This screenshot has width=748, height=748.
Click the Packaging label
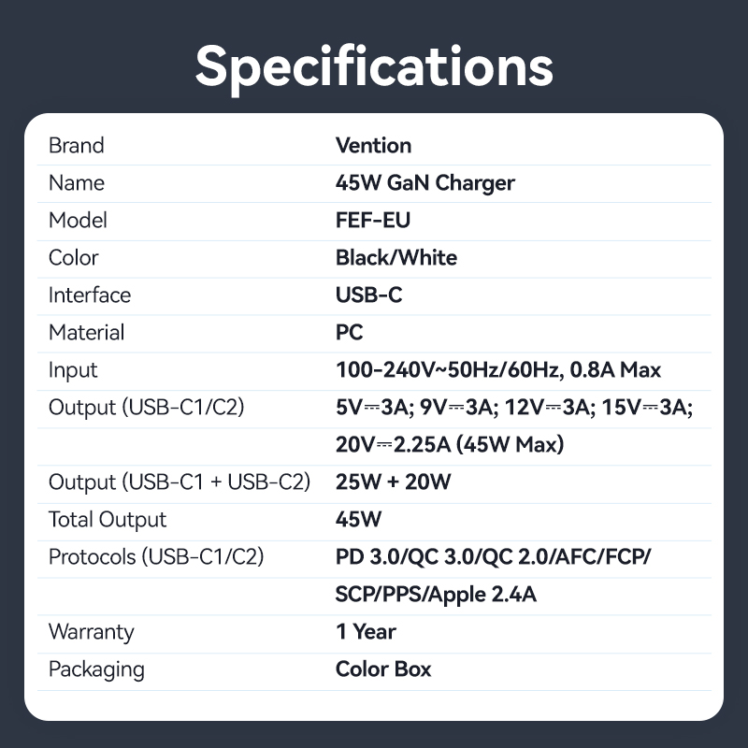pyautogui.click(x=96, y=669)
